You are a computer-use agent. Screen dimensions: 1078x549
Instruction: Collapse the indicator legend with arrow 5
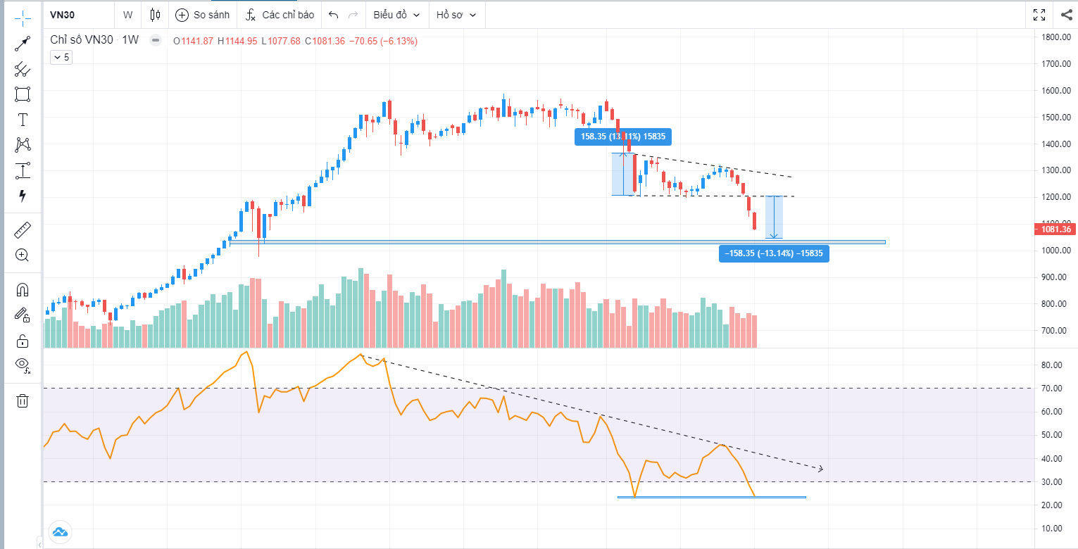[x=61, y=58]
